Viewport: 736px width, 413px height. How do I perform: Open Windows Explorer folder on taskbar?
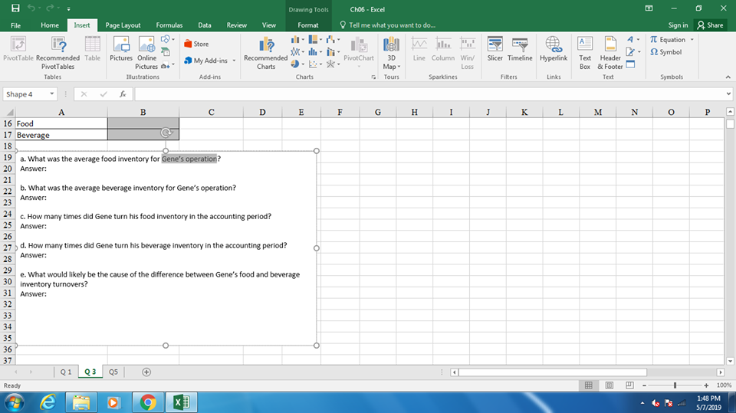click(x=81, y=402)
